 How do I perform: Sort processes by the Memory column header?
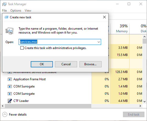coord(120,29)
